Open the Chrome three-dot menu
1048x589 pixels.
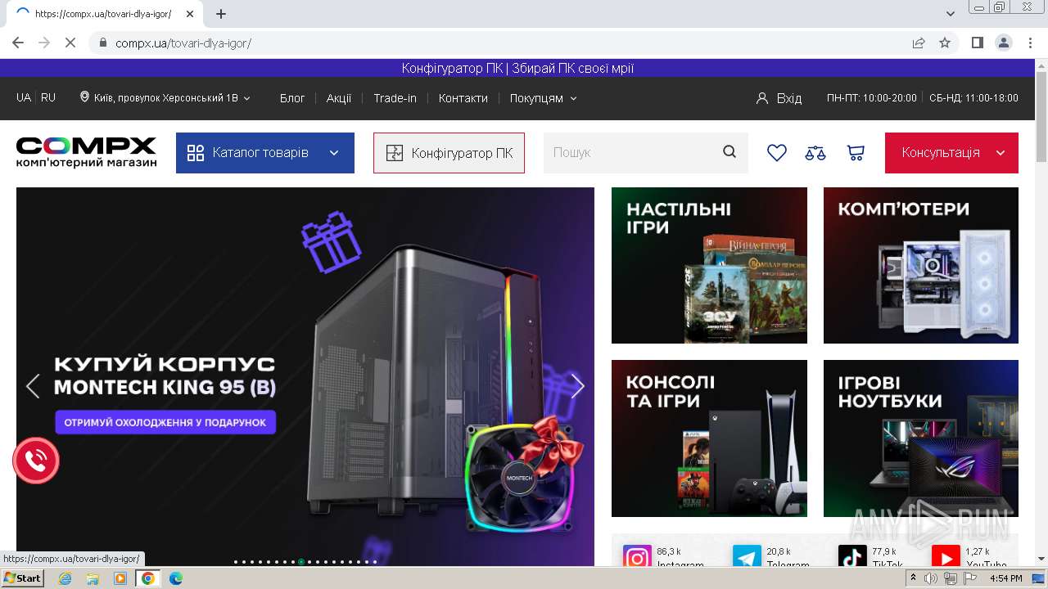coord(1029,43)
